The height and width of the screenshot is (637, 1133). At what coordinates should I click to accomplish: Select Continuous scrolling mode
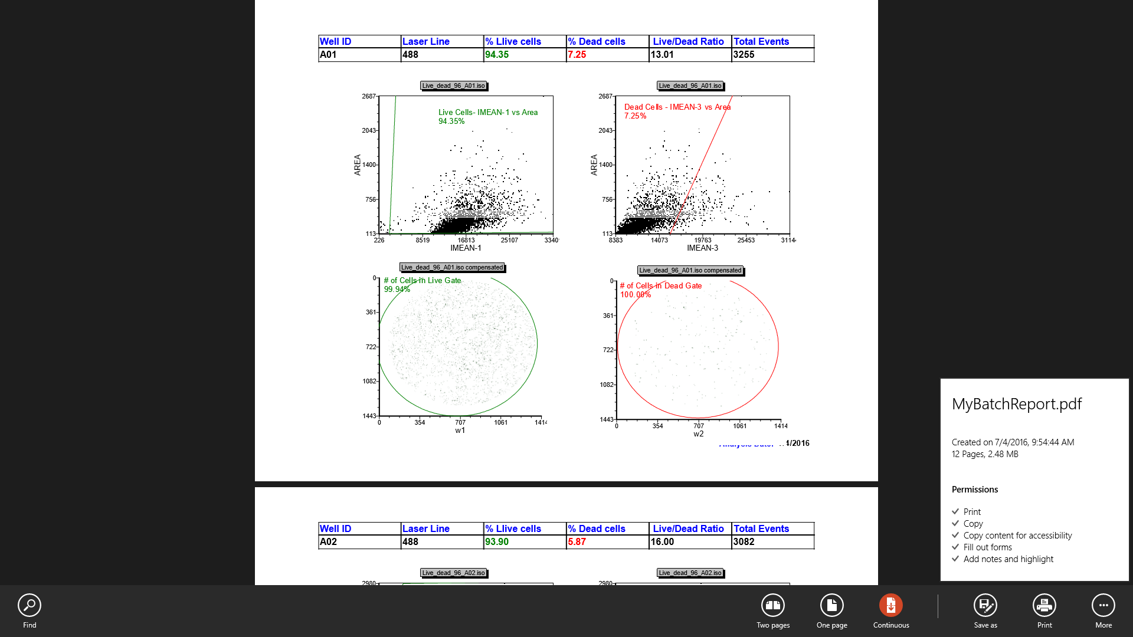tap(890, 606)
